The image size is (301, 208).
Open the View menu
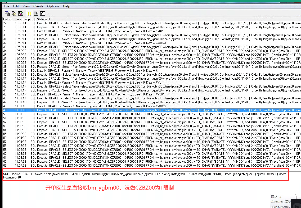coord(26,6)
